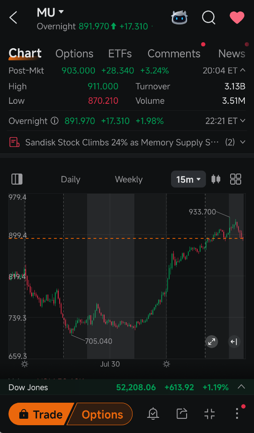Screen dimensions: 254x433
Task: Switch to the Comments tab
Action: pyautogui.click(x=174, y=54)
